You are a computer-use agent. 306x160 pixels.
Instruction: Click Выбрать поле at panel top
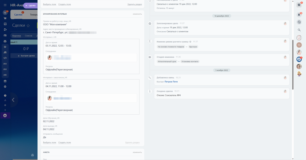(x=50, y=4)
